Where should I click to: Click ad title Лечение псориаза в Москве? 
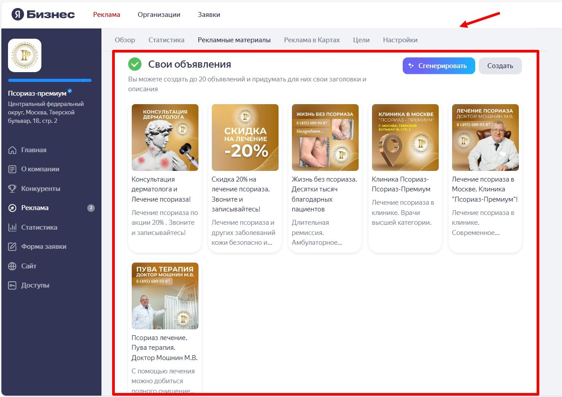[x=485, y=189]
